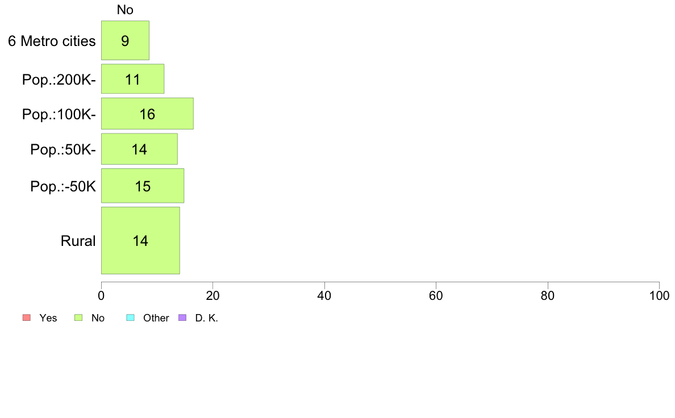Image resolution: width=675 pixels, height=418 pixels.
Task: Select the Pop.:100K- bar showing 16
Action: pyautogui.click(x=147, y=114)
